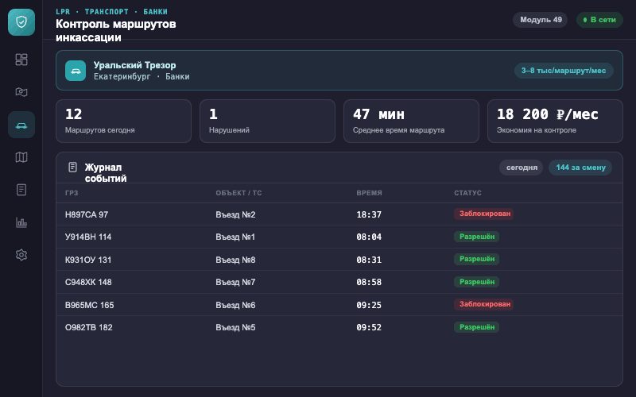The height and width of the screenshot is (397, 636).
Task: Click the shield logo icon
Action: [x=21, y=22]
